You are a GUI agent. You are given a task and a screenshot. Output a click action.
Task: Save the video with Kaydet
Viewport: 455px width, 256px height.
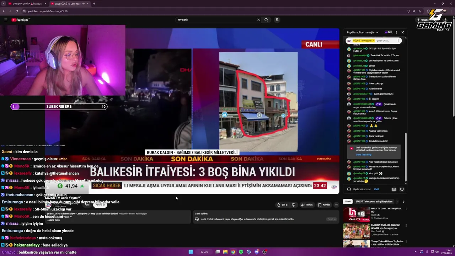point(324,205)
